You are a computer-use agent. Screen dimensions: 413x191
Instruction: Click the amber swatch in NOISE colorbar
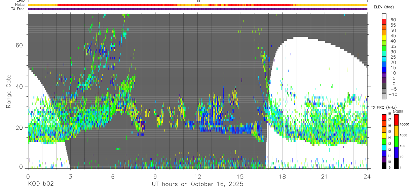(397, 131)
